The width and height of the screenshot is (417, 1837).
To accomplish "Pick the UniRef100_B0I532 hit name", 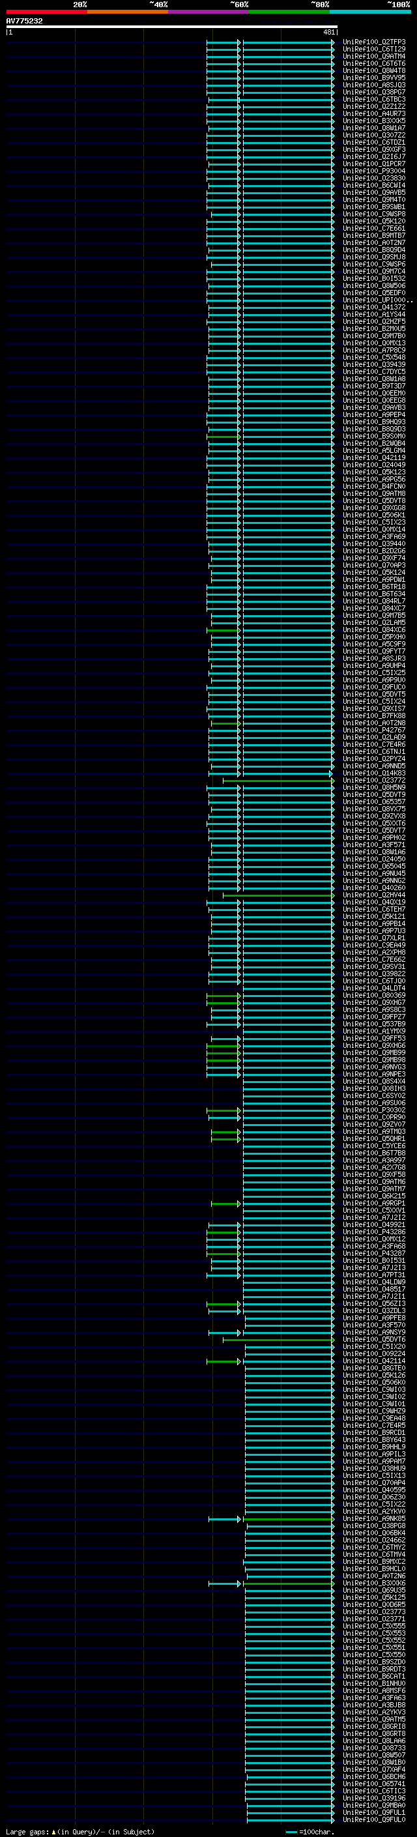I will tap(374, 278).
